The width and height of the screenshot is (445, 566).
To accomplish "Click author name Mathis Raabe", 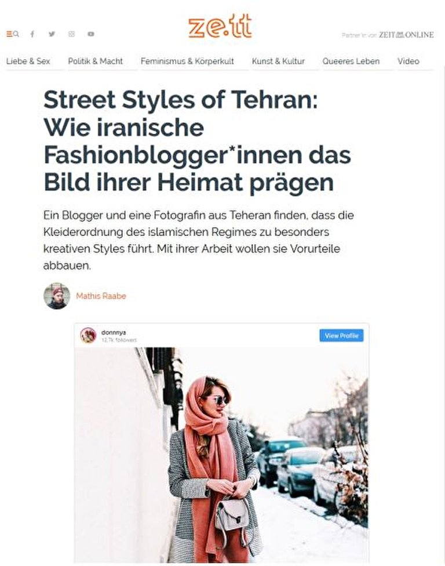I will (x=101, y=296).
